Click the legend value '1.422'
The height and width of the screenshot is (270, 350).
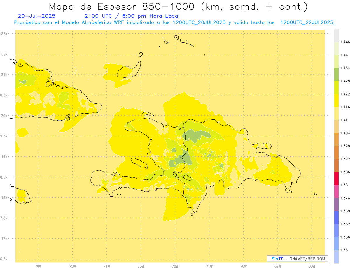[346, 94]
